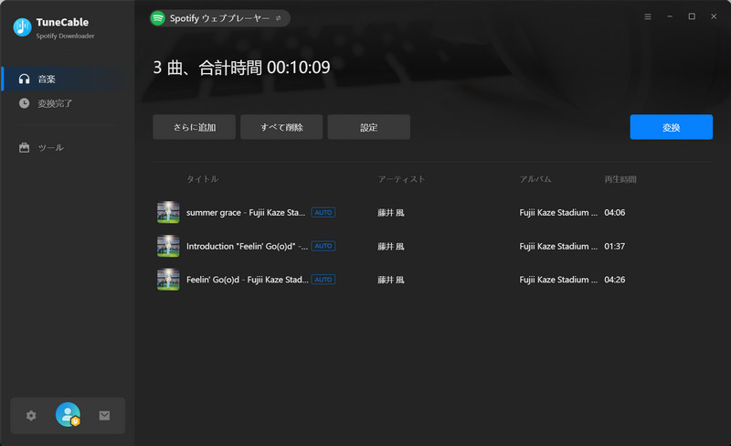Click the タイトル column header
Screen dimensions: 731x446
(x=202, y=179)
